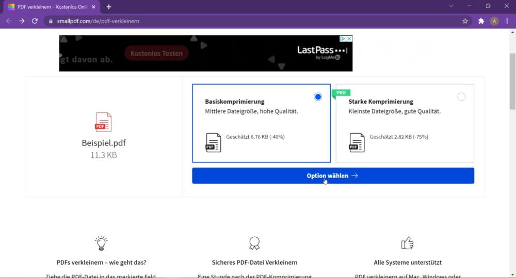Click the AdChoices triangle icon on the ad
This screenshot has height=278, width=516.
(x=343, y=39)
